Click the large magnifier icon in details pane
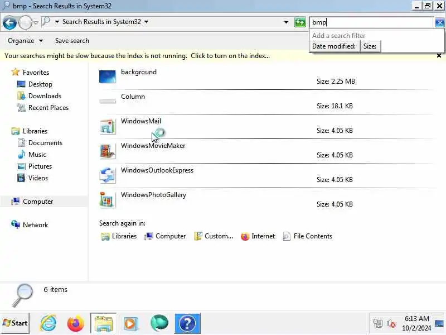Screen dimensions: 446x335 coord(23,295)
